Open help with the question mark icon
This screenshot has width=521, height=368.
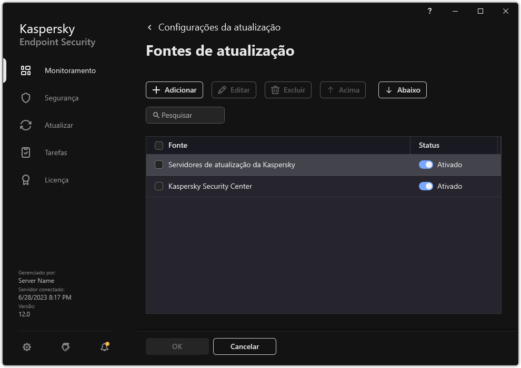pos(429,11)
